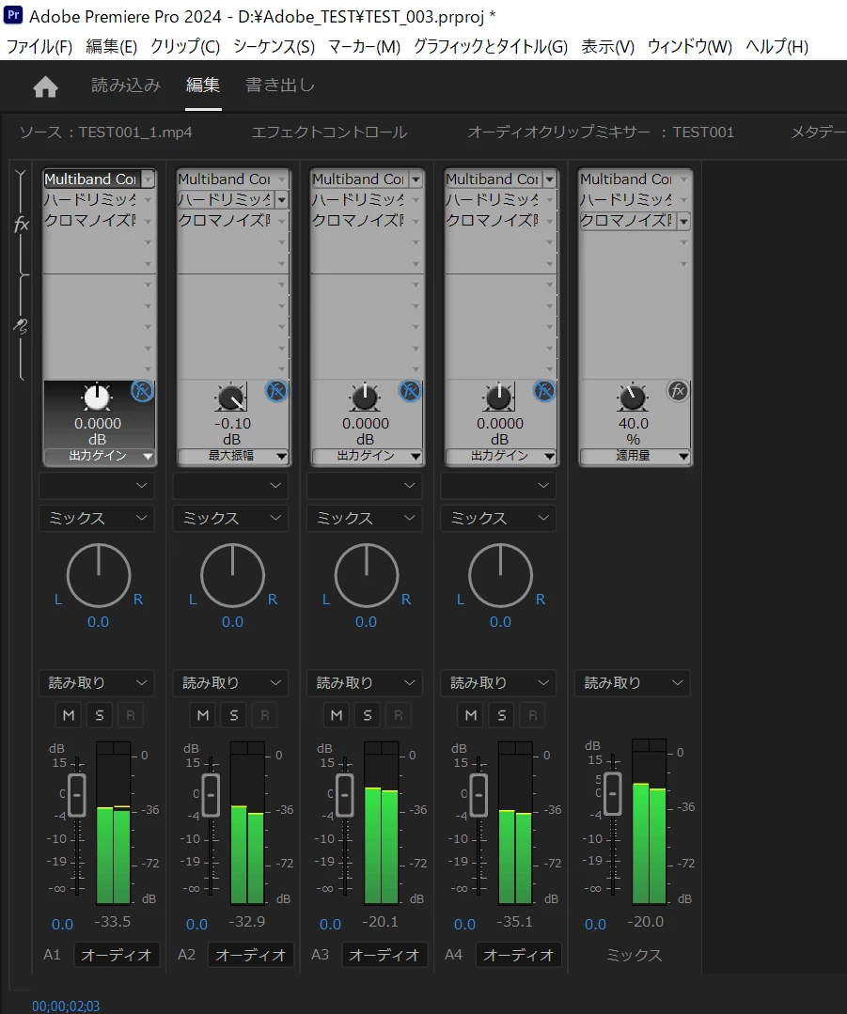Open the オーディオクリップミキサー：TEST001 tab

click(x=601, y=133)
